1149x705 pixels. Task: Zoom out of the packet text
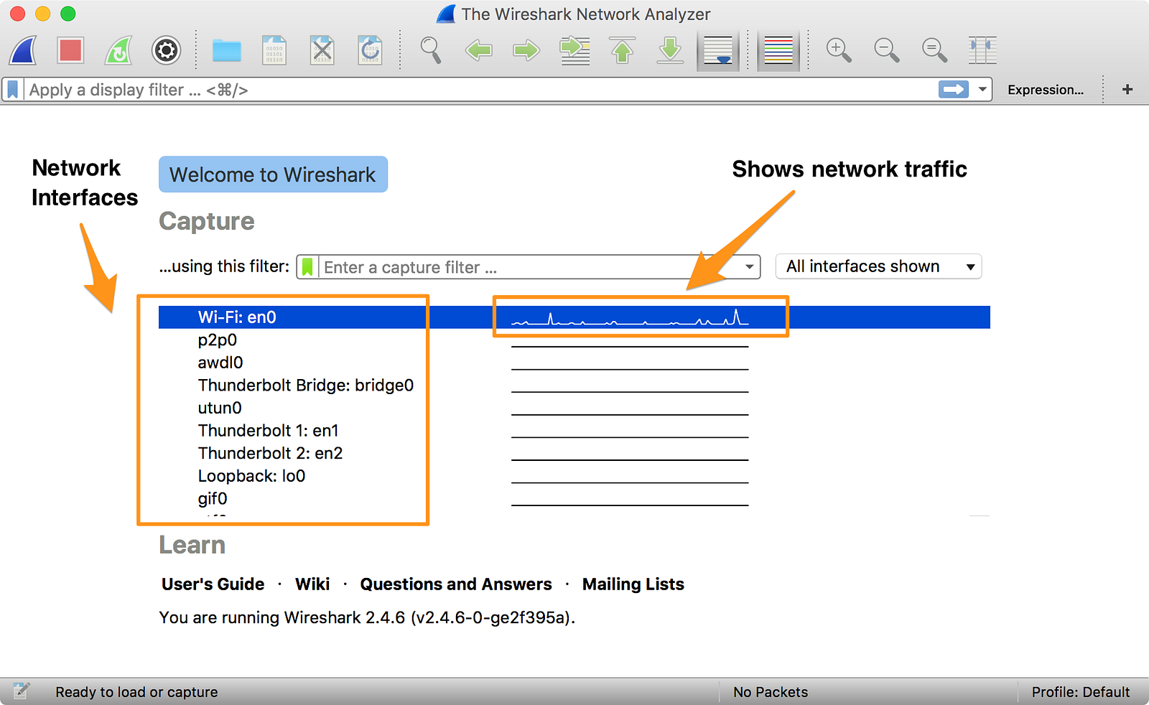point(886,50)
